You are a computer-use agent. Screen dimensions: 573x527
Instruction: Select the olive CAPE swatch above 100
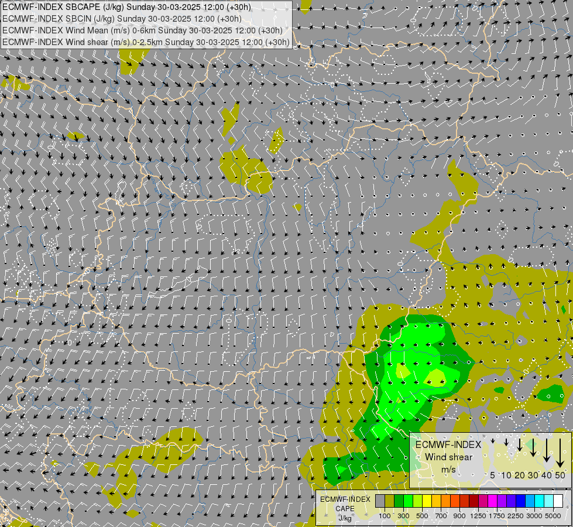point(390,501)
